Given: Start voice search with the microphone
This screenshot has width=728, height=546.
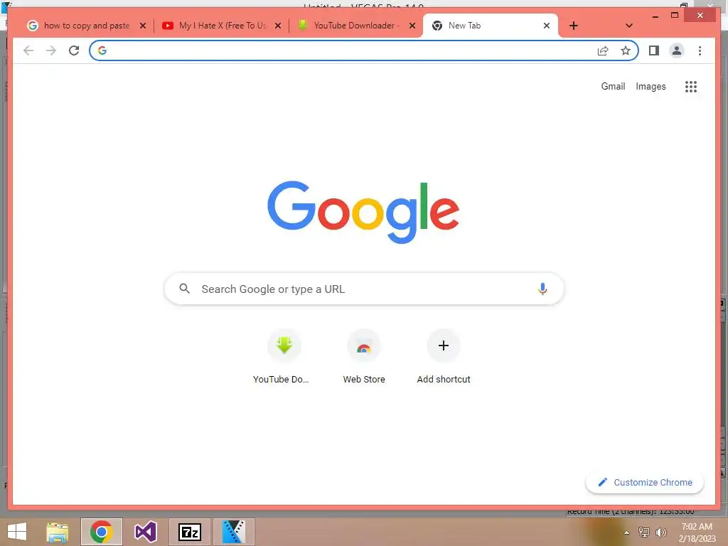Looking at the screenshot, I should [x=542, y=289].
